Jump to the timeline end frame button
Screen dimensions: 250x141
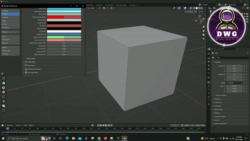click(111, 125)
